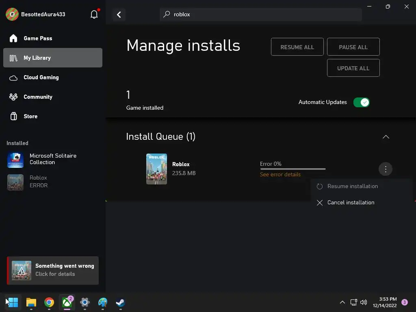Click the Game Pass home icon
Image resolution: width=416 pixels, height=312 pixels.
(x=13, y=39)
